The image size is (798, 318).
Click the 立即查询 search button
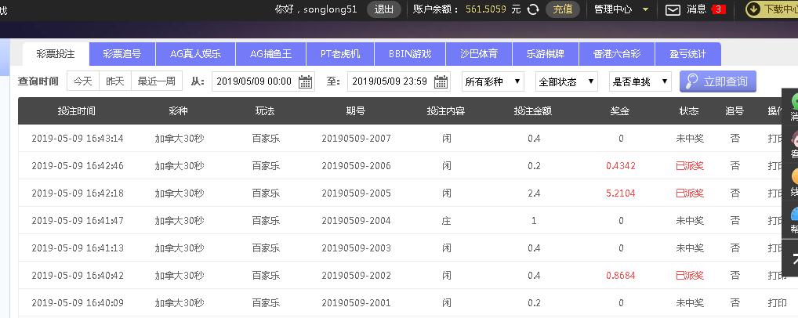tap(718, 81)
